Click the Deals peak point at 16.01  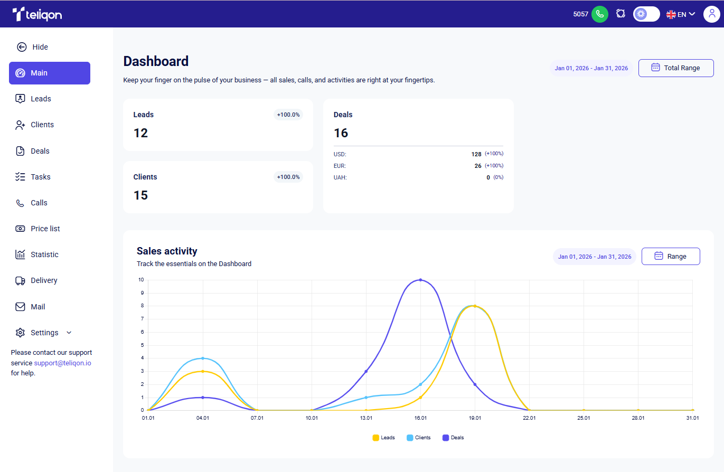pos(420,280)
